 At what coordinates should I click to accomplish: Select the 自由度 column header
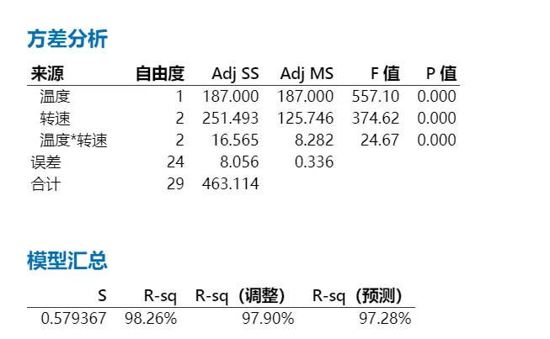[160, 73]
